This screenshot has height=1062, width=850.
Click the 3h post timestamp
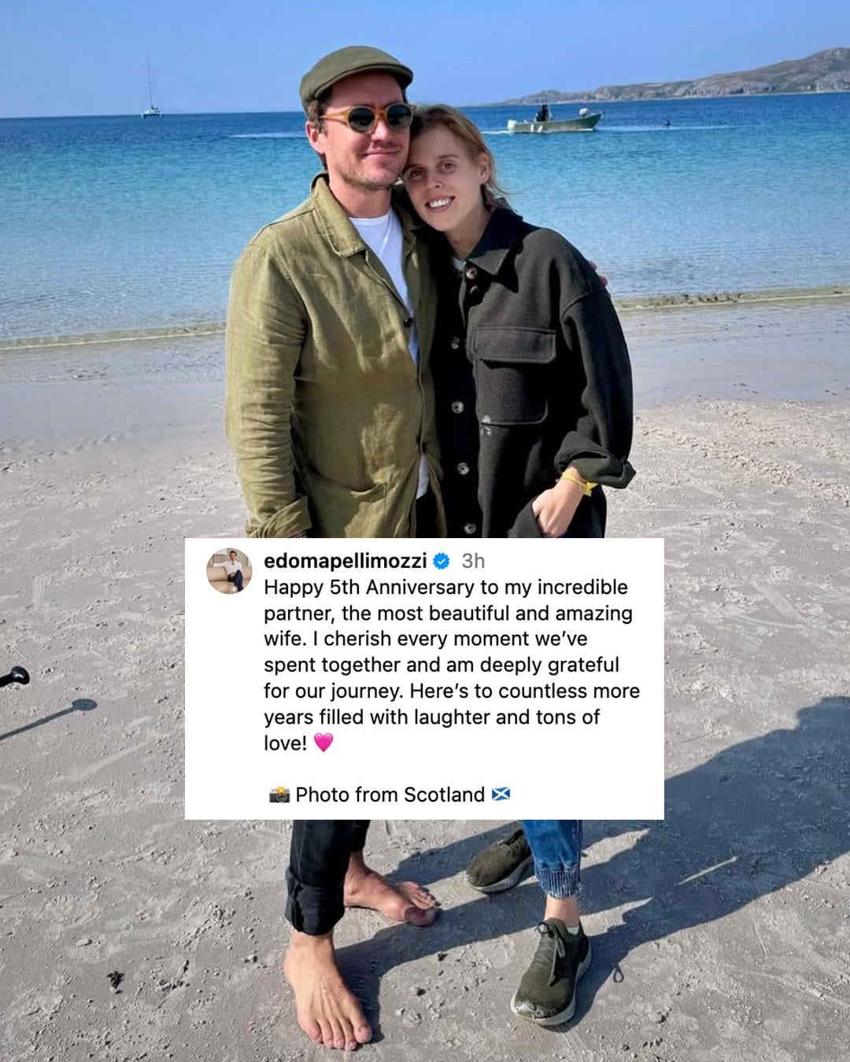(x=473, y=561)
